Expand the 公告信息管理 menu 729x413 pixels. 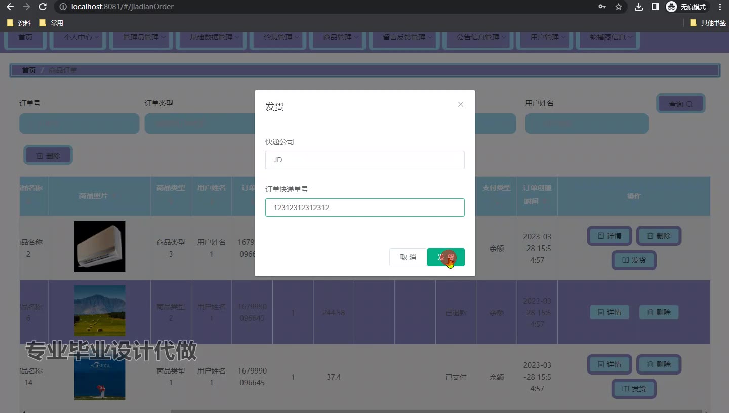[478, 38]
